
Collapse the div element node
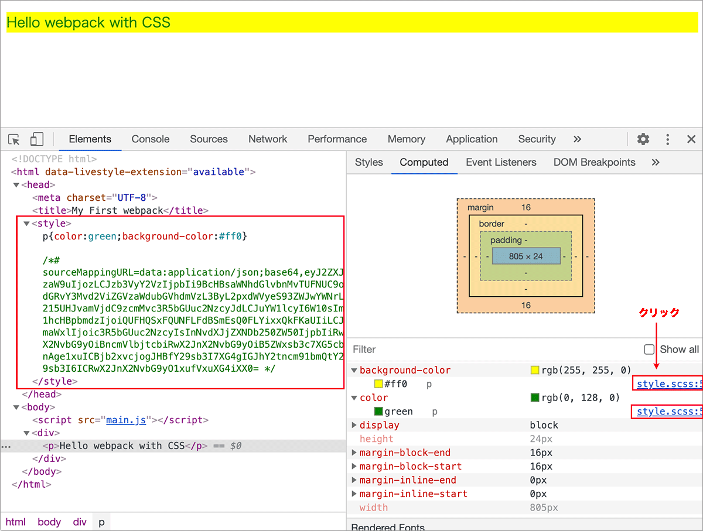[26, 433]
